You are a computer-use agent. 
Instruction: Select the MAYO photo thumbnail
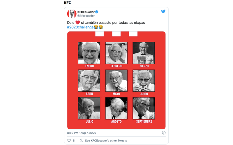click(116, 81)
